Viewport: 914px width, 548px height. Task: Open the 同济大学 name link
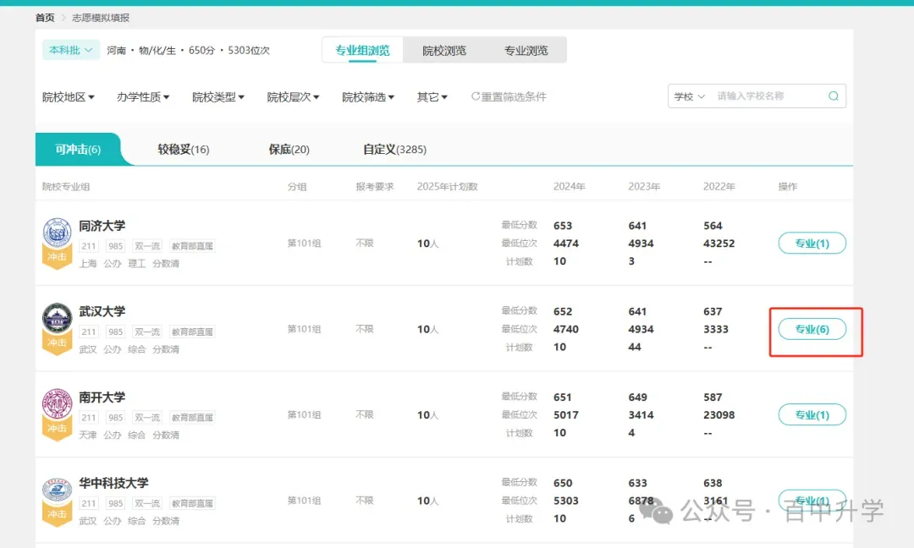pyautogui.click(x=102, y=225)
